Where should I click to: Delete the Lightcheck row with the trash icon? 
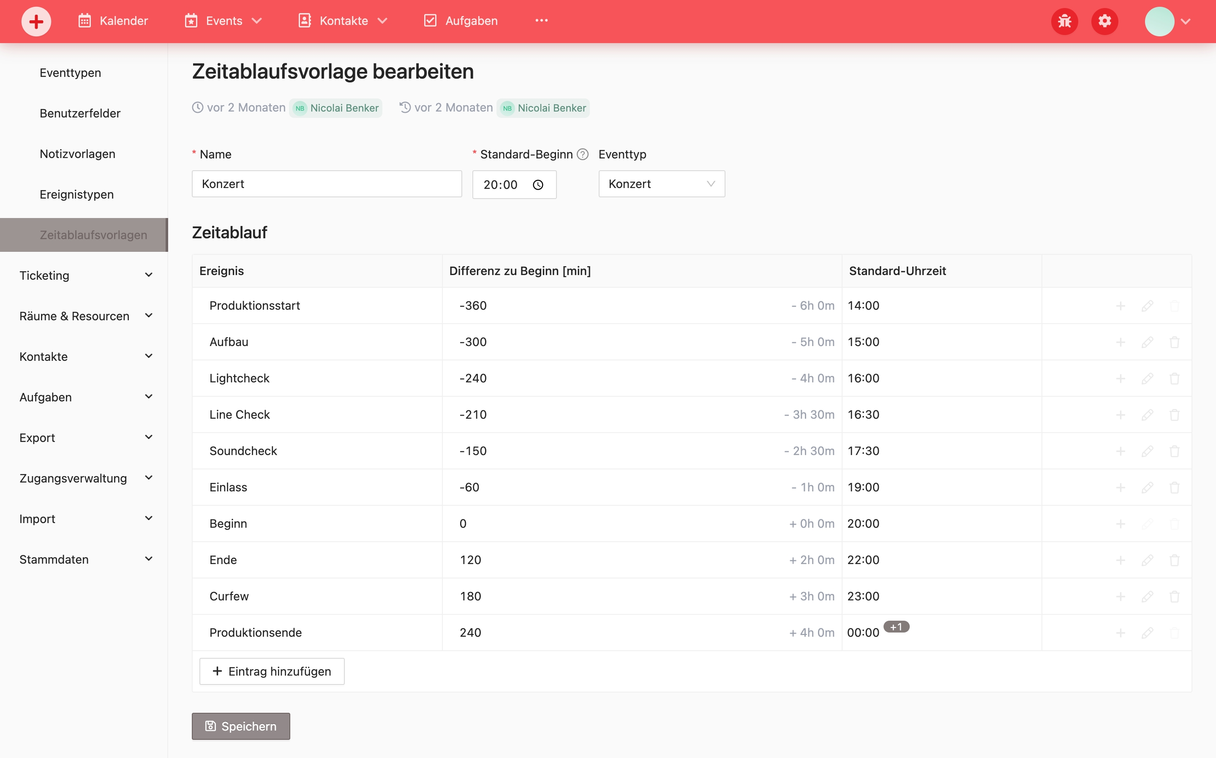[1175, 379]
